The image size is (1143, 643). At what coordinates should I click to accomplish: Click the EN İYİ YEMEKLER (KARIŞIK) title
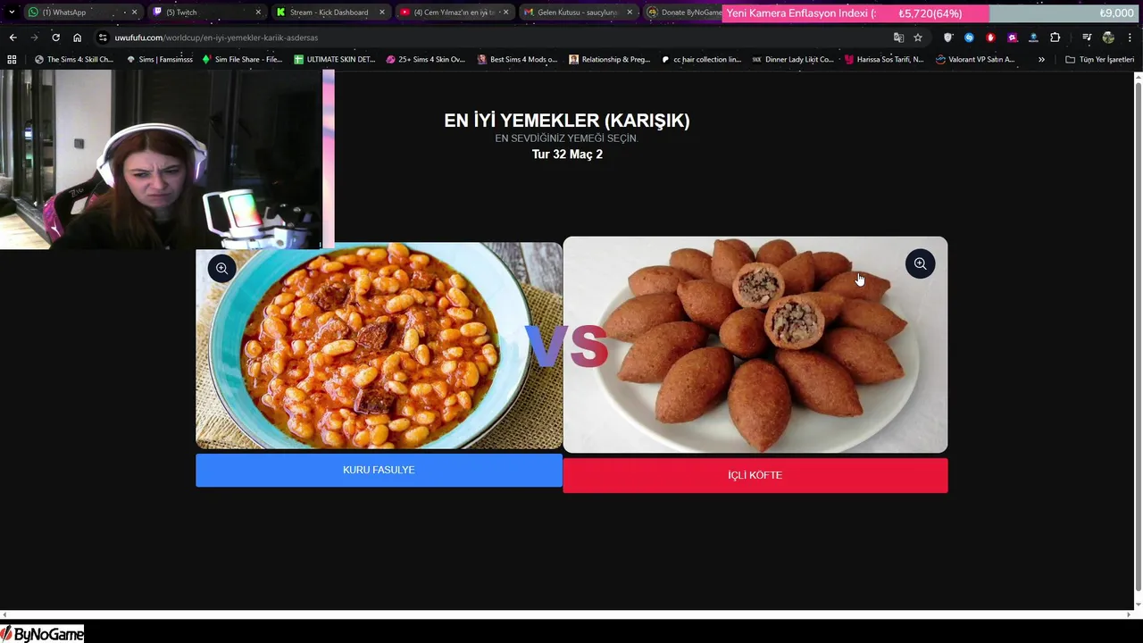pos(567,121)
